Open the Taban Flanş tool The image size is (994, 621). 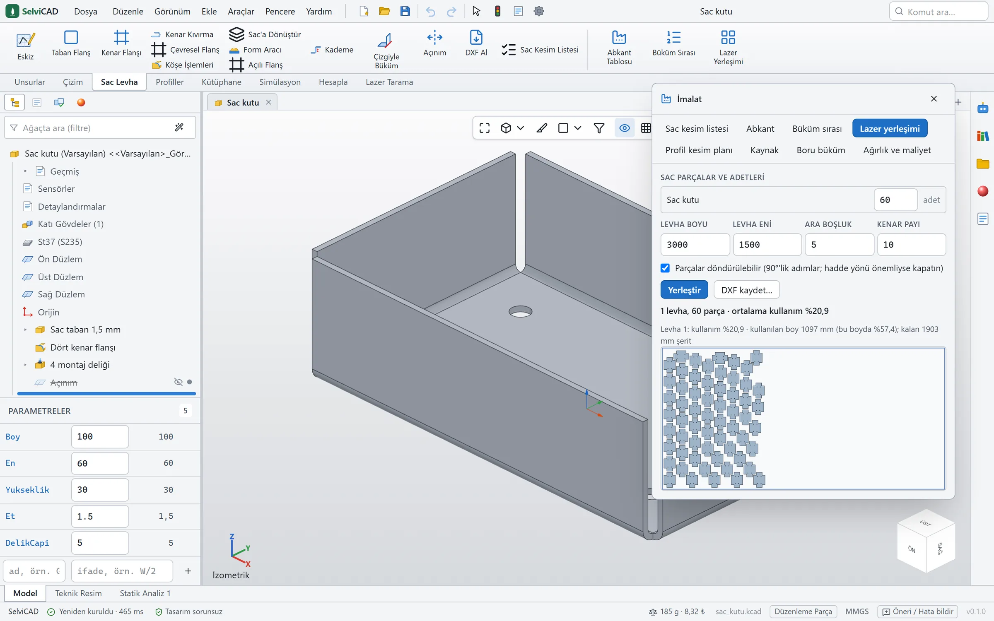71,44
